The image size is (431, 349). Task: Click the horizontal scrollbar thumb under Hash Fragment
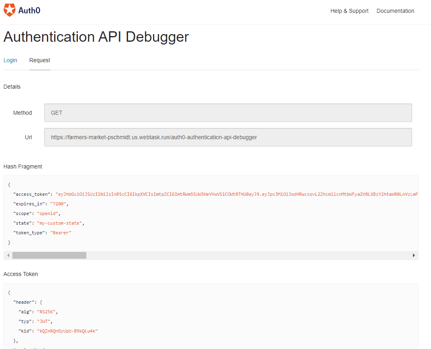pos(49,255)
